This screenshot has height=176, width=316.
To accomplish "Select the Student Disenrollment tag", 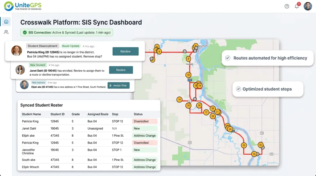I will tap(42, 46).
